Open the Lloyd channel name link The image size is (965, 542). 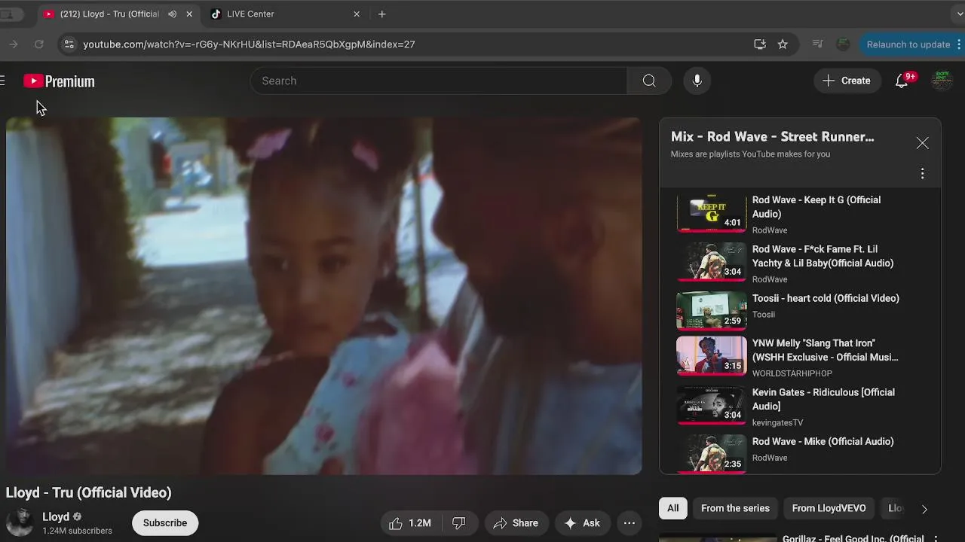point(56,516)
